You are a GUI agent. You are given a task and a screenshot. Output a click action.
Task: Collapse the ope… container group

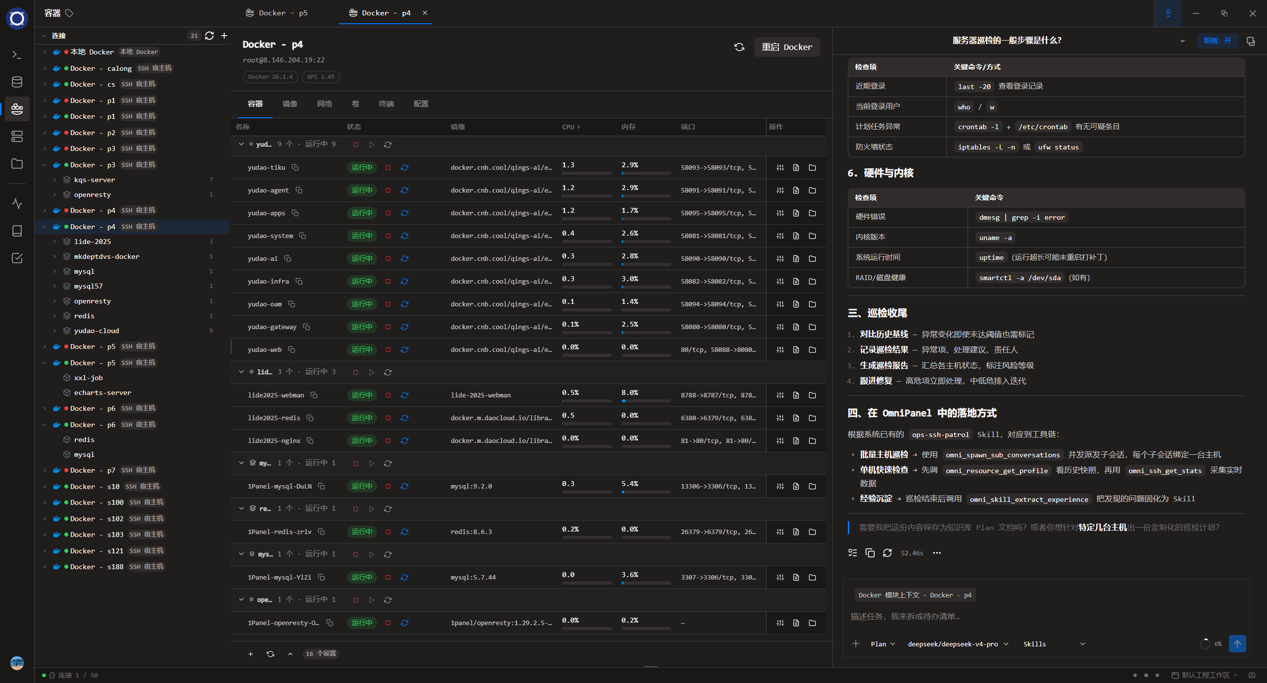pyautogui.click(x=241, y=600)
